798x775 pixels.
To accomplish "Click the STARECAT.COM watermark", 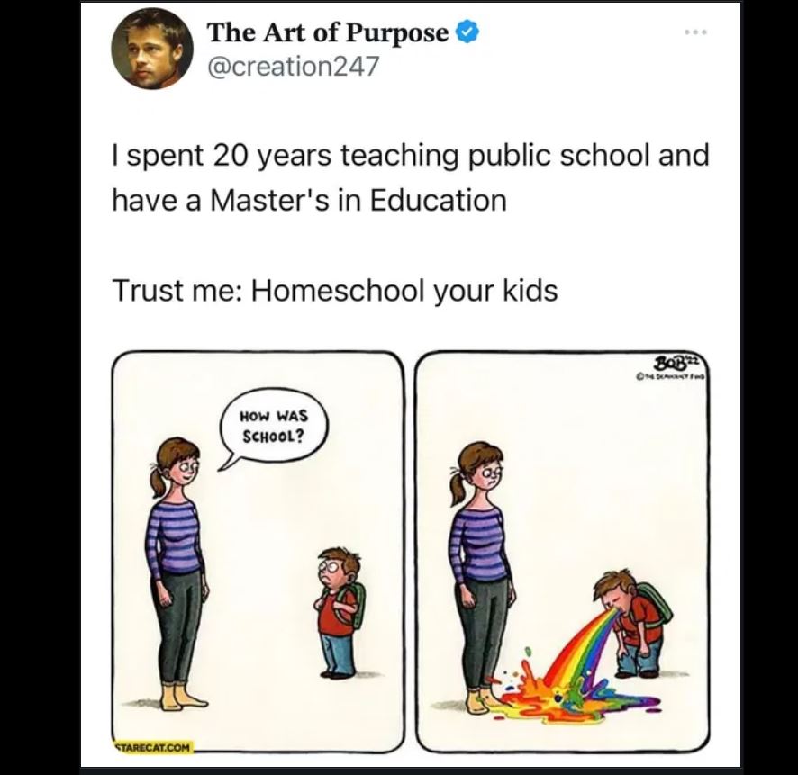I will 153,747.
